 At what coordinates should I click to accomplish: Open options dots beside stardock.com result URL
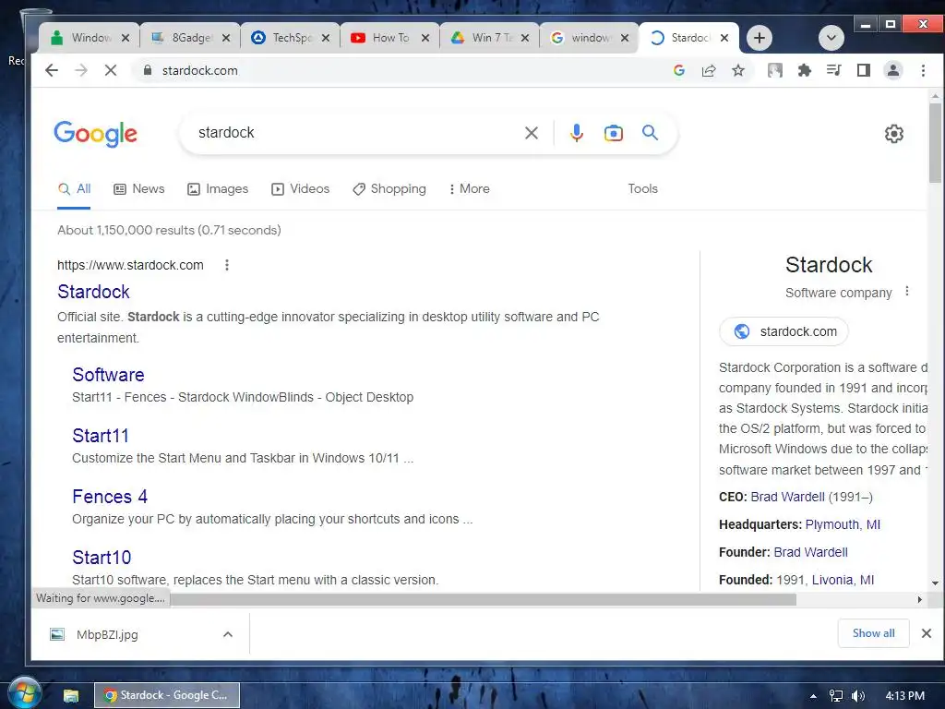(227, 265)
